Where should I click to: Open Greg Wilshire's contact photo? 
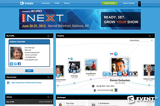[x=91, y=65]
